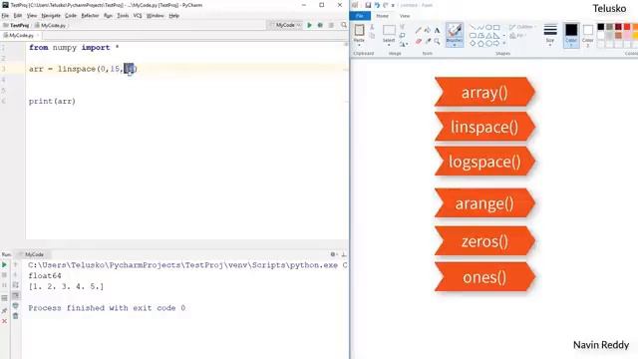Open the Size dropdown in Paint

550,35
